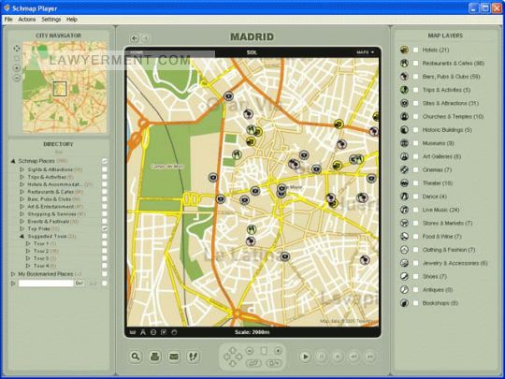The height and width of the screenshot is (379, 505).
Task: Open the Settings menu
Action: click(50, 20)
